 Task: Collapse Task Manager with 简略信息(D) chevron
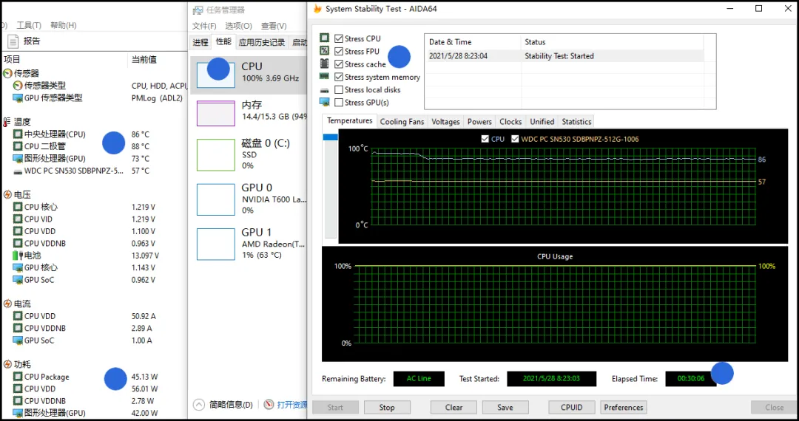(x=199, y=405)
